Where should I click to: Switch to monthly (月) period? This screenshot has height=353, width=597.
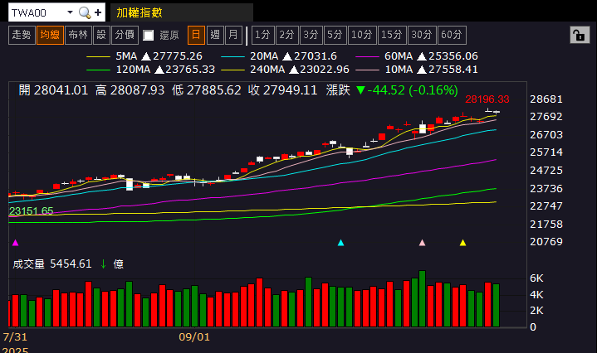pos(233,35)
